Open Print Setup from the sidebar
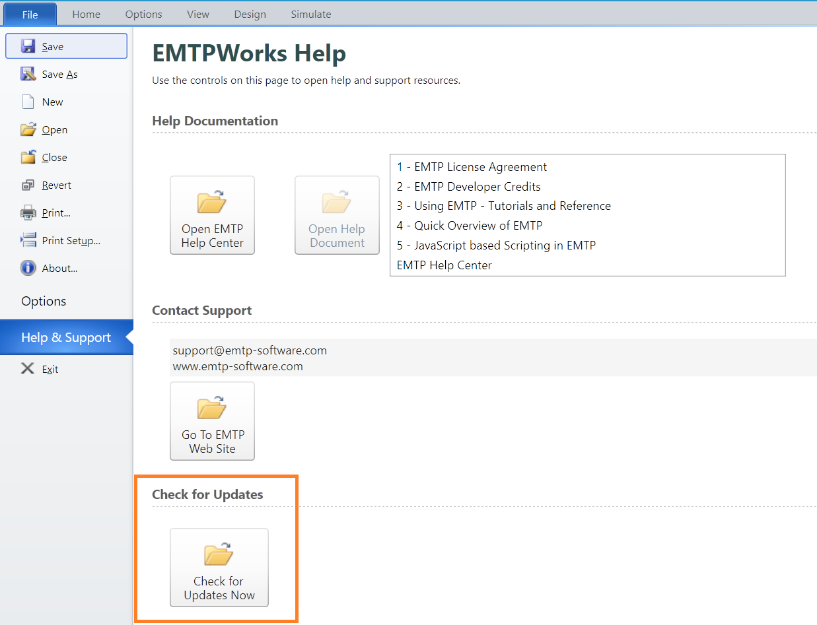 click(x=70, y=240)
